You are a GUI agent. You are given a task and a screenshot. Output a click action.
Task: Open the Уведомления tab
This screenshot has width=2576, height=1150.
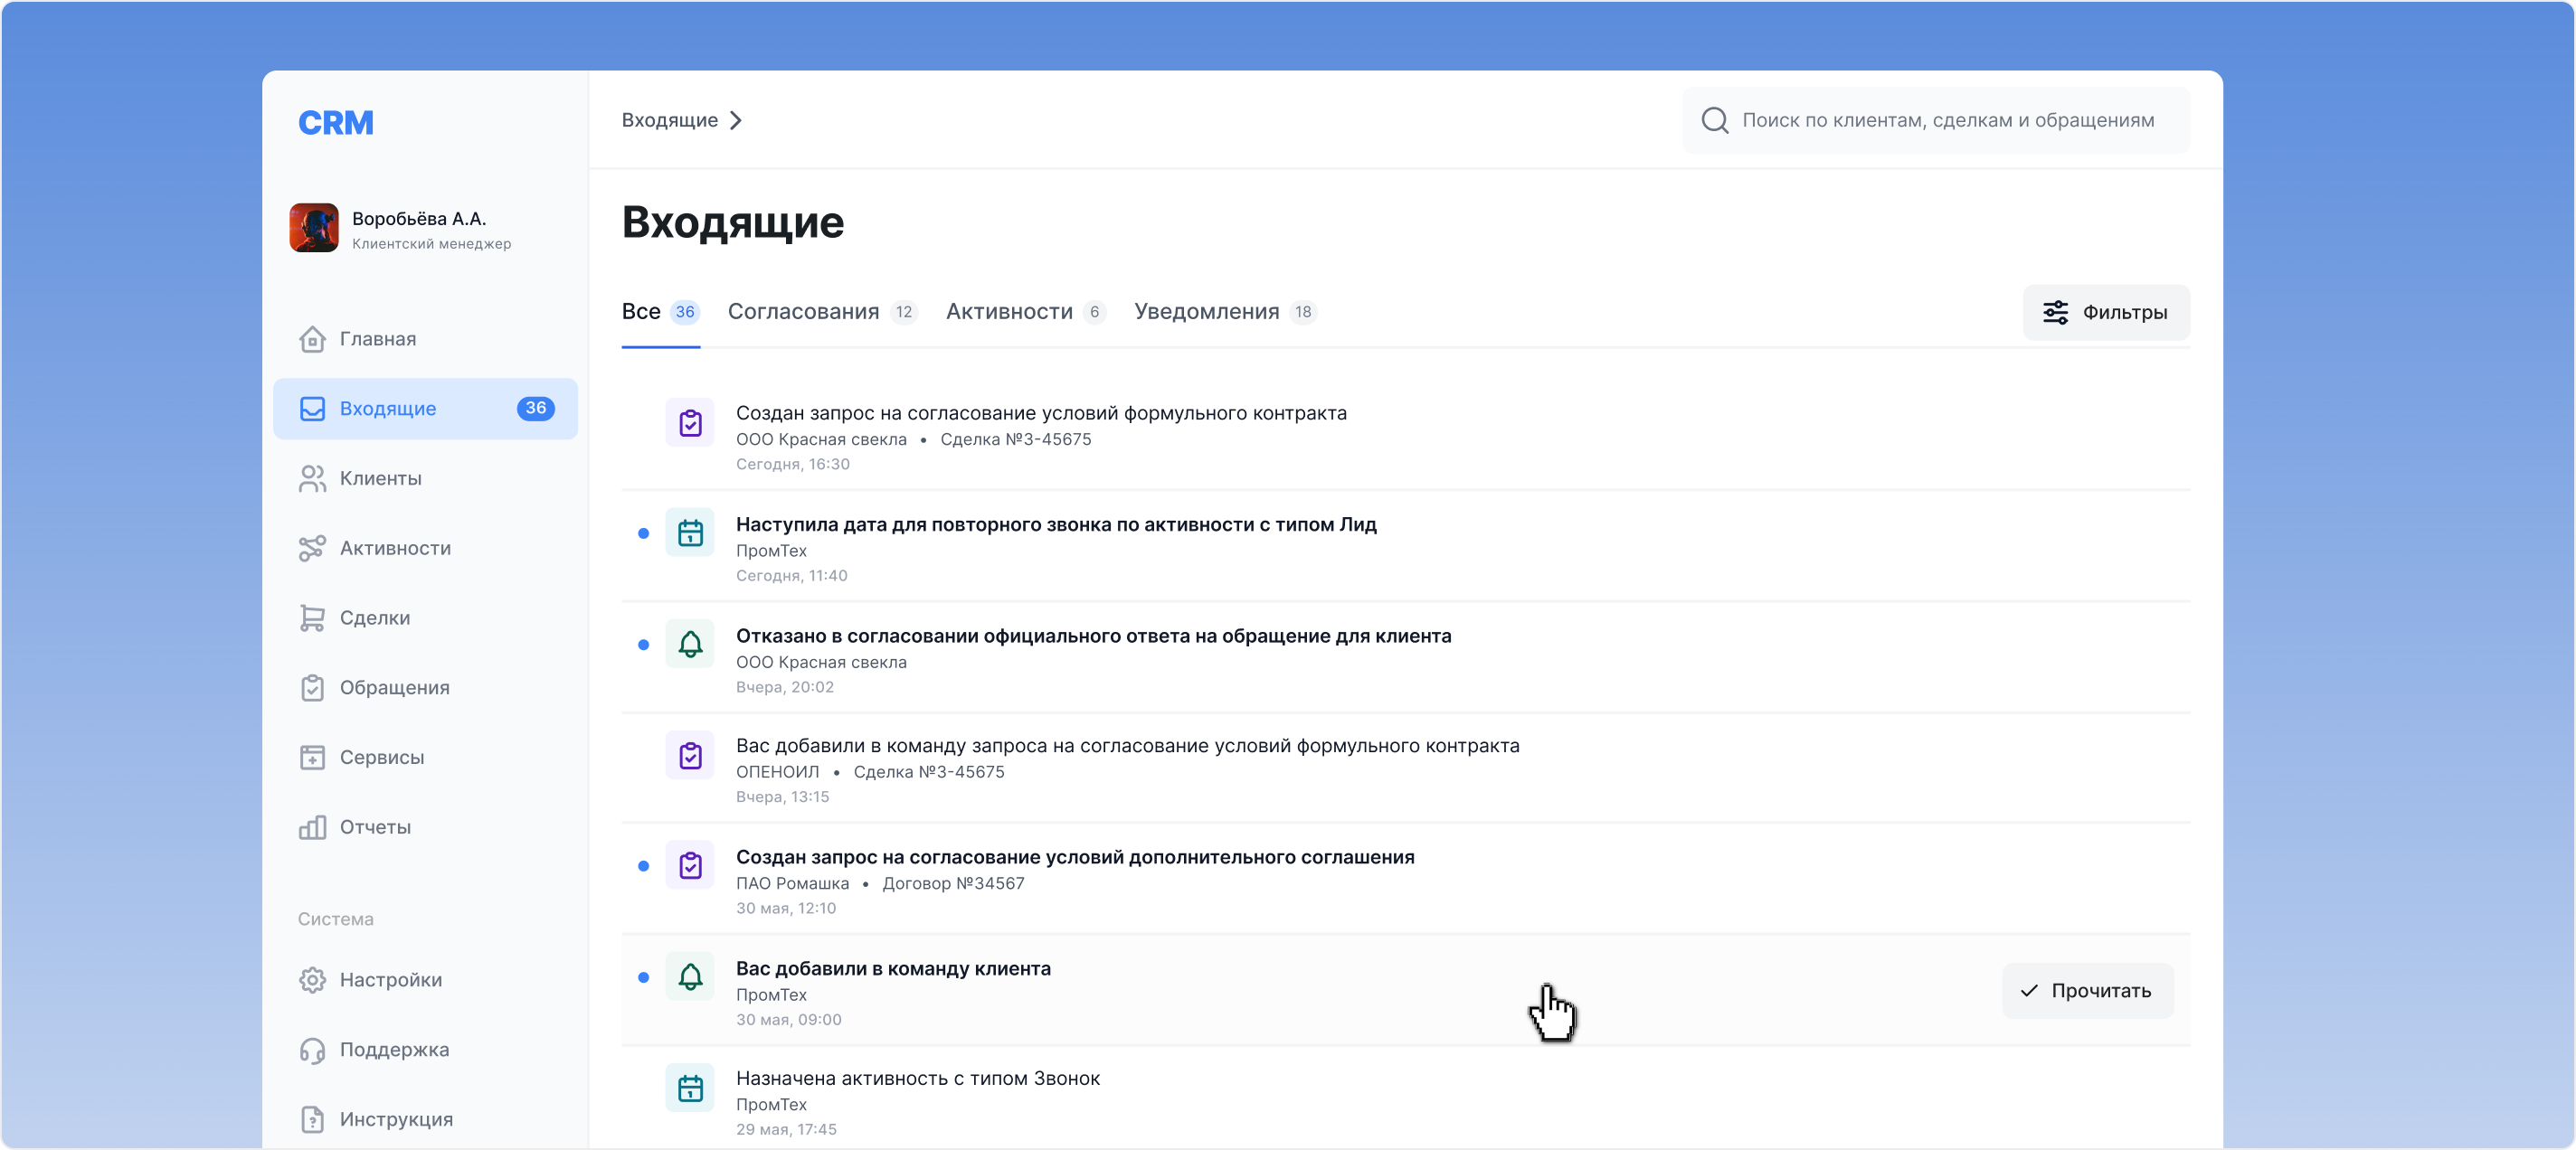click(x=1225, y=312)
